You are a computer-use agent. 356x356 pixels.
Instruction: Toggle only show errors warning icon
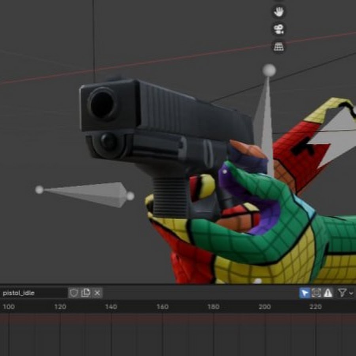328,293
